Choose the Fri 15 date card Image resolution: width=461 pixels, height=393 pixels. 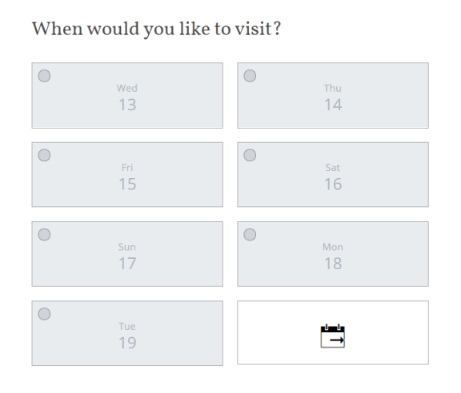click(127, 175)
